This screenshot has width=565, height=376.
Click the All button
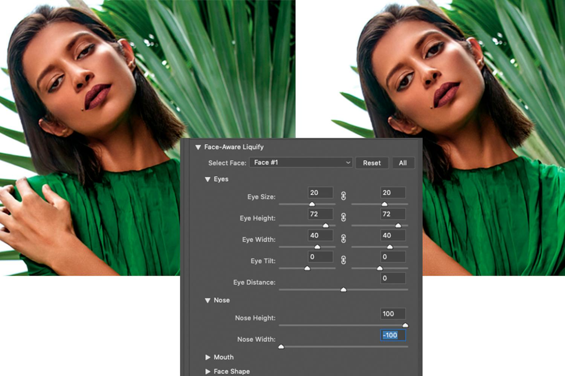pyautogui.click(x=403, y=163)
